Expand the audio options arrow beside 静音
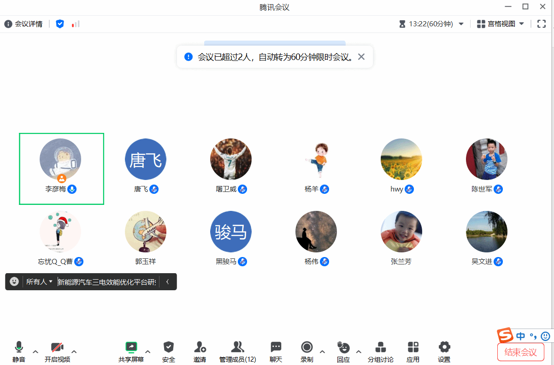 coord(35,352)
